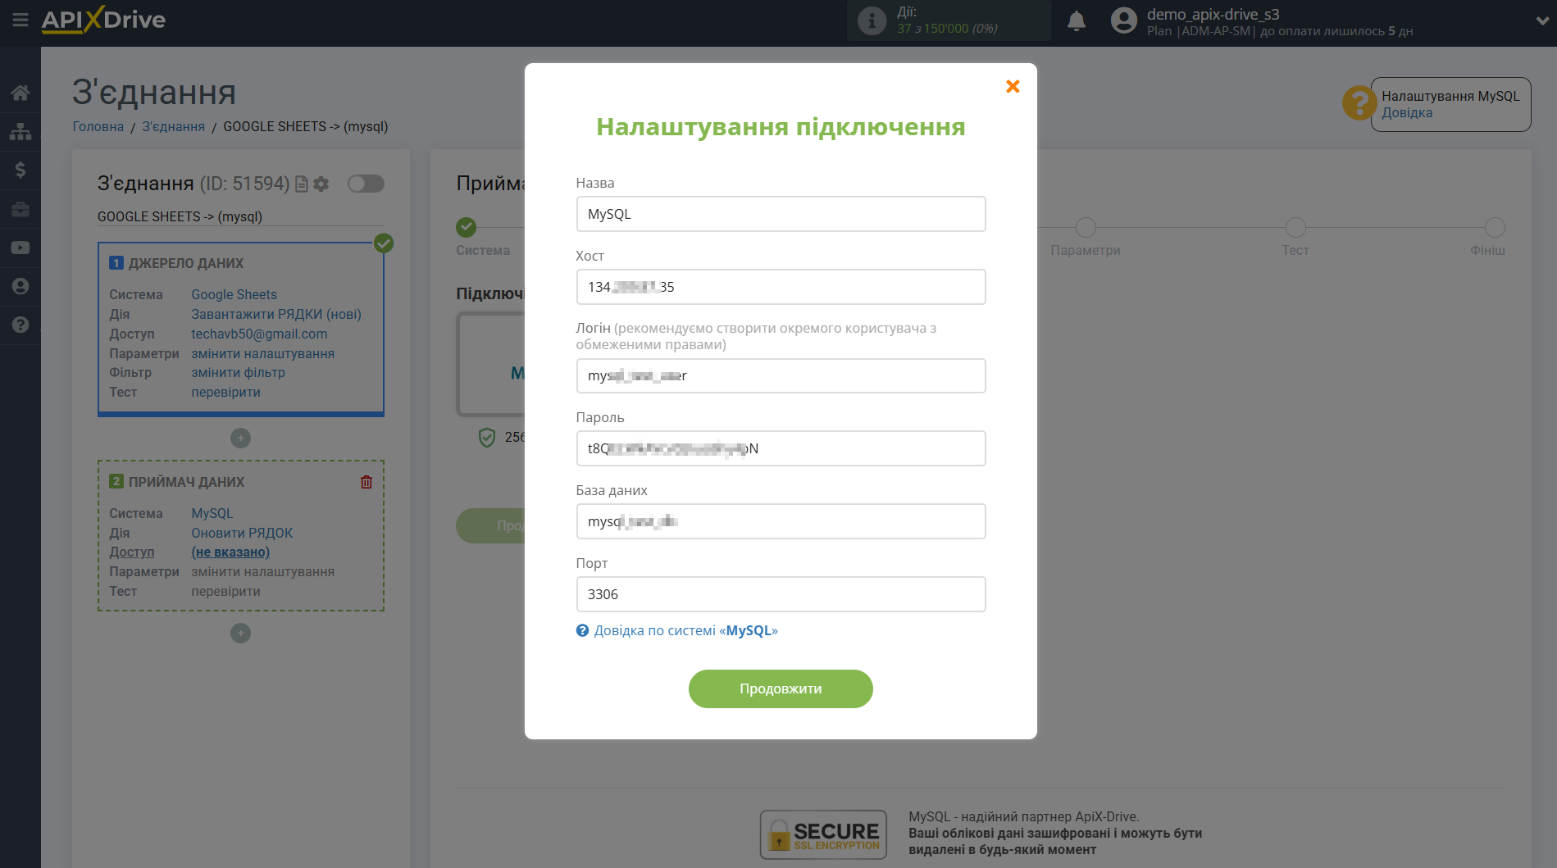
Task: Click the Параметри step marker
Action: pyautogui.click(x=1086, y=227)
